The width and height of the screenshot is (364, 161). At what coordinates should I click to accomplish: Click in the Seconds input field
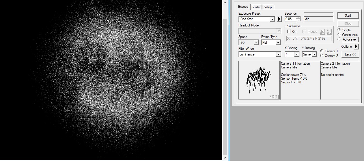[290, 19]
